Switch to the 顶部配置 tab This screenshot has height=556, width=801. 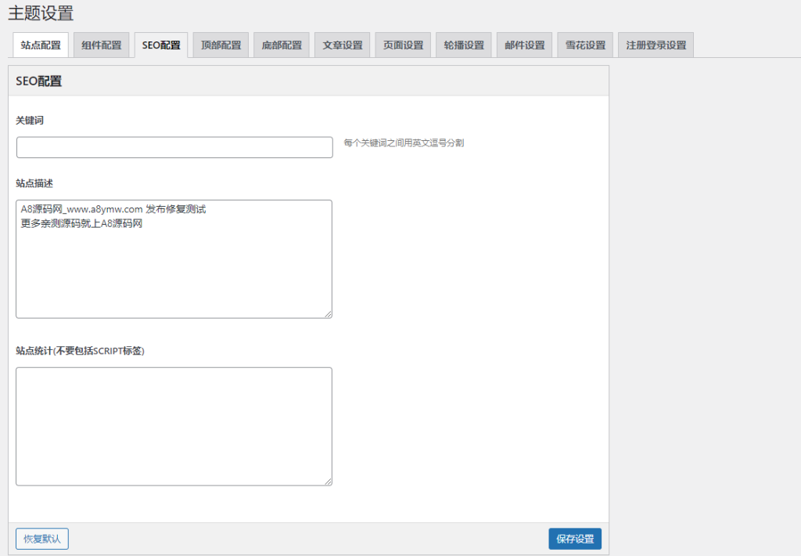221,45
